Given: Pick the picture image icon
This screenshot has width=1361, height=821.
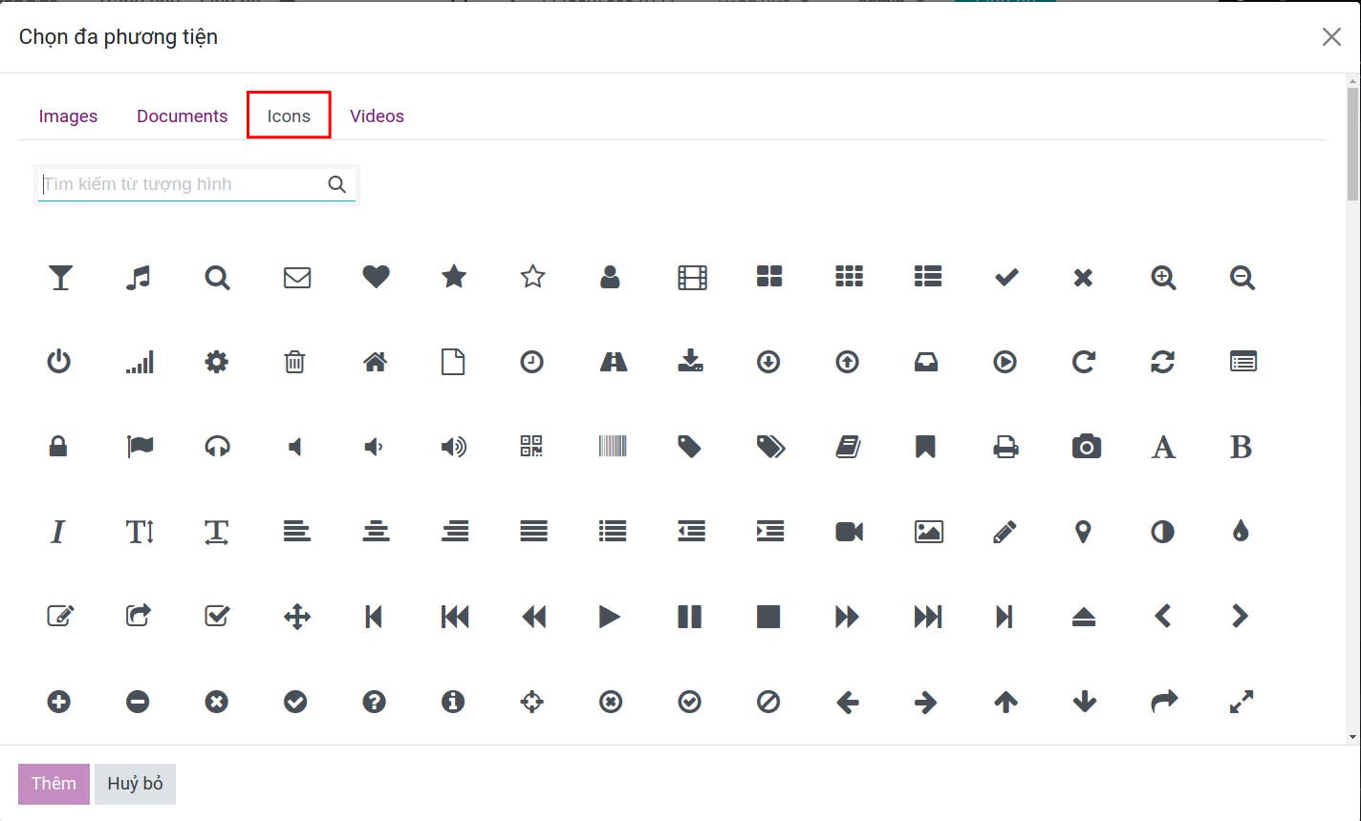Looking at the screenshot, I should [x=929, y=532].
